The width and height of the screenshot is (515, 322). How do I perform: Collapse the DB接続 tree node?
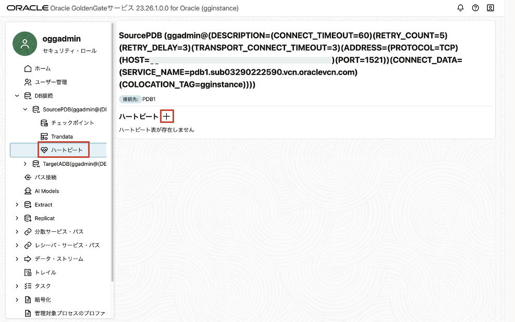pos(17,96)
